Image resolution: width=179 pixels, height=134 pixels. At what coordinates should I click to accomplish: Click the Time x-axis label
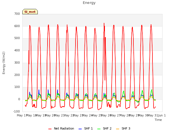158,120
